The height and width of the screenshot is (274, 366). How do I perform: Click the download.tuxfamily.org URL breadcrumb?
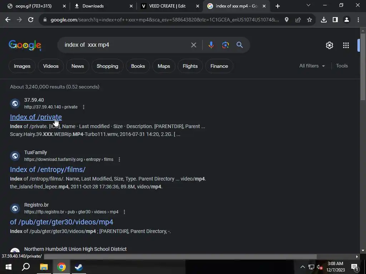click(69, 159)
